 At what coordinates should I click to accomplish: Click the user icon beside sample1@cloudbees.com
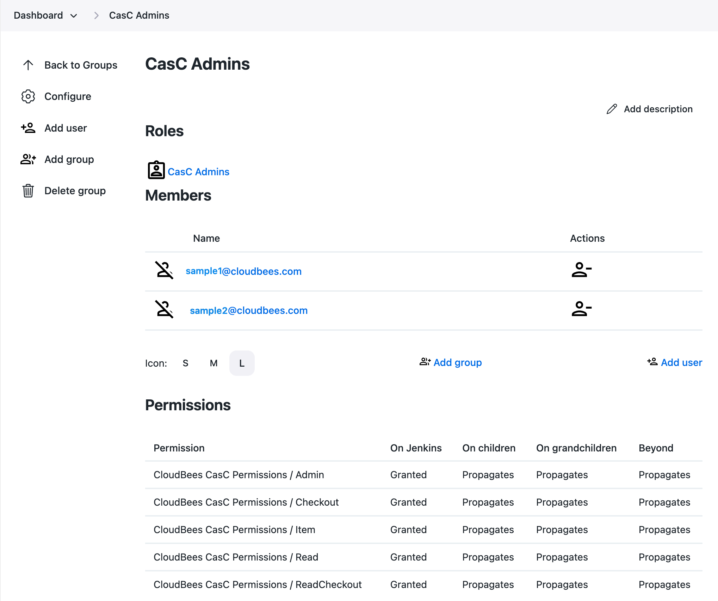click(164, 271)
